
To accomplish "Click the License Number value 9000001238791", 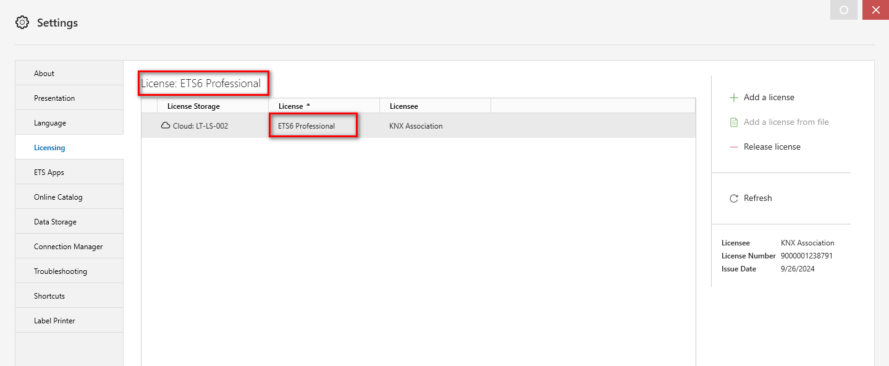I will (x=807, y=256).
